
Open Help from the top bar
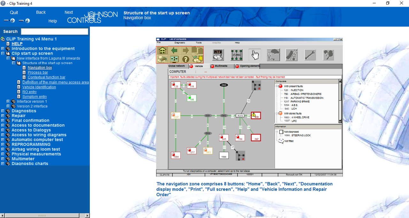pos(53,21)
